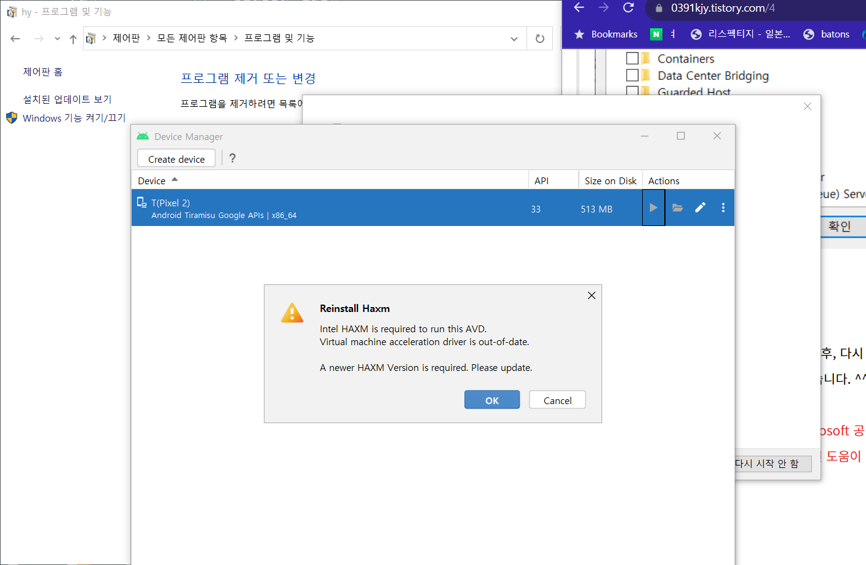Check the Data Center Bridging checkbox

(x=632, y=75)
